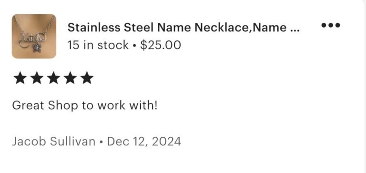
Task: Tap the fourth rating star
Action: click(x=71, y=78)
